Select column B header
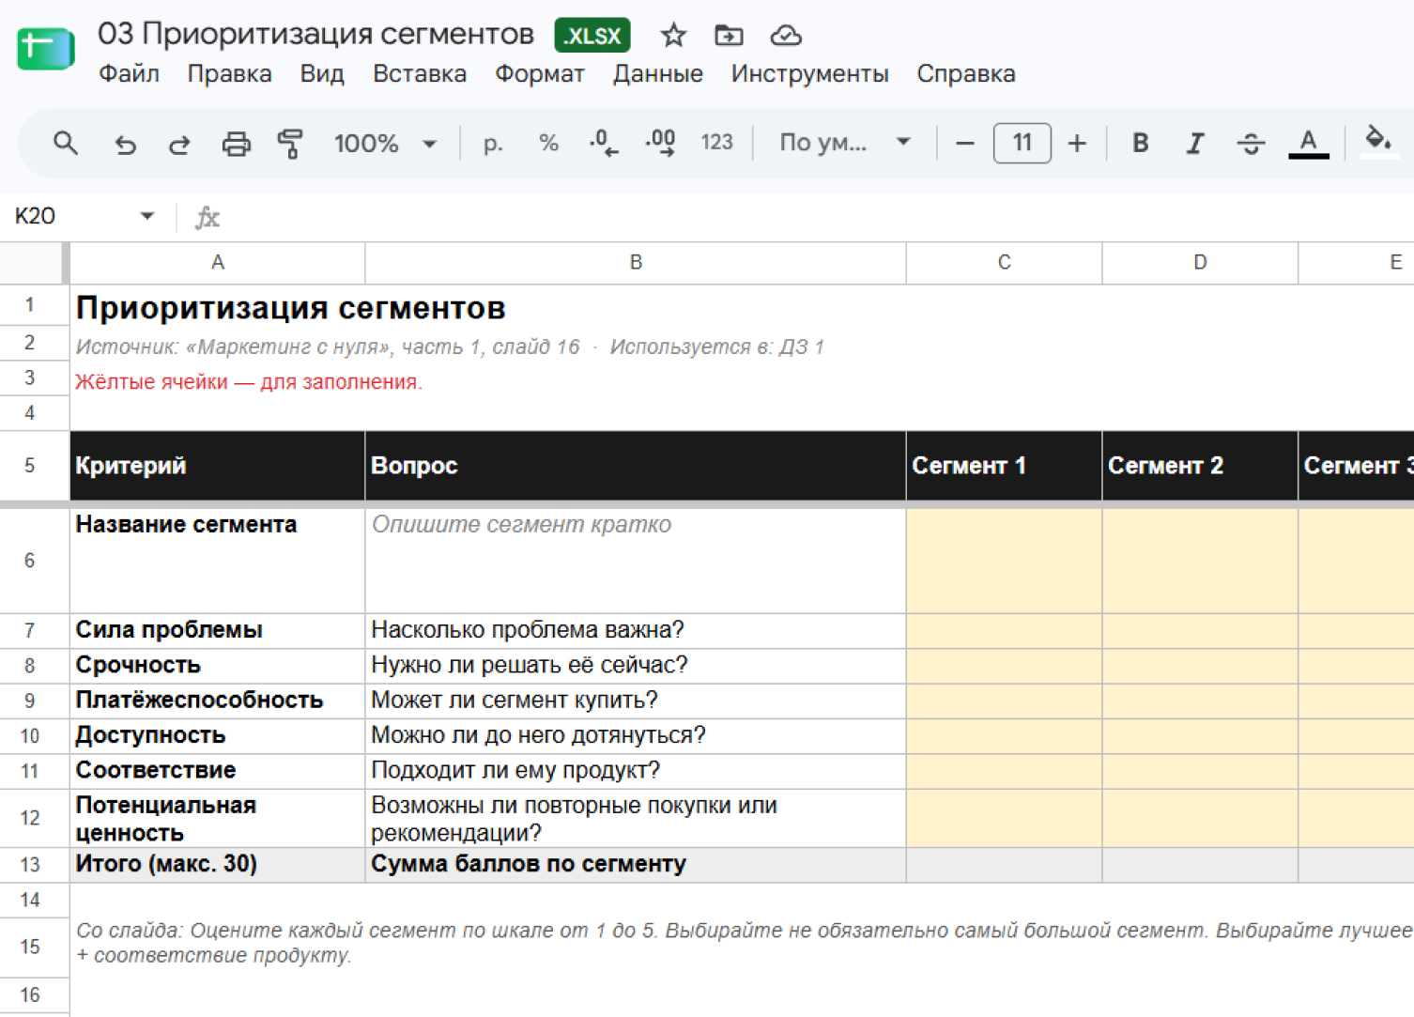Image resolution: width=1414 pixels, height=1017 pixels. 636,263
